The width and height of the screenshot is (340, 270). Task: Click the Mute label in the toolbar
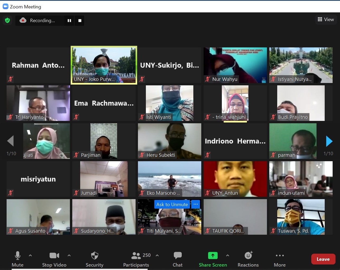18,265
